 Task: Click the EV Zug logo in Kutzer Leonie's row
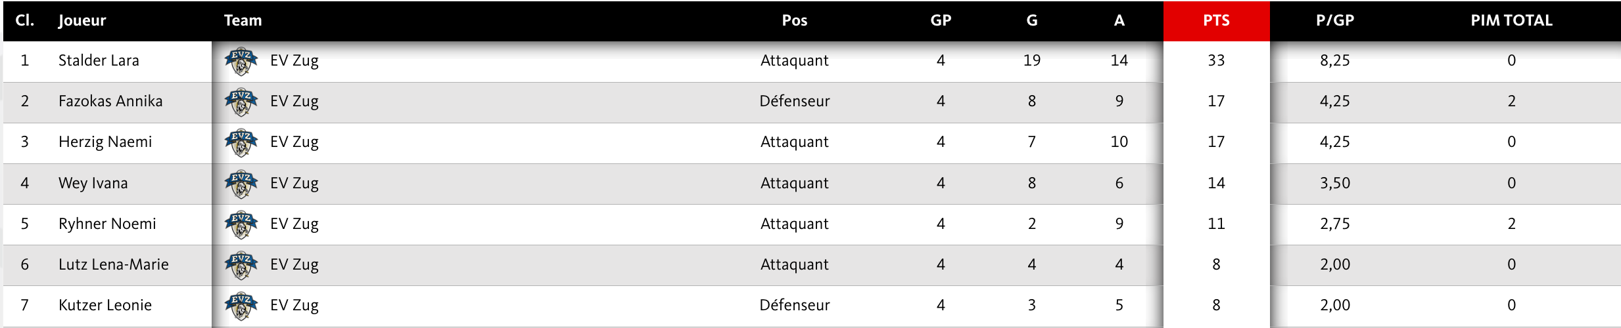(x=241, y=306)
